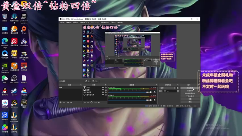Open 桌面音频 channel settings gear
Image resolution: width=242 pixels, height=136 pixels.
tap(155, 100)
